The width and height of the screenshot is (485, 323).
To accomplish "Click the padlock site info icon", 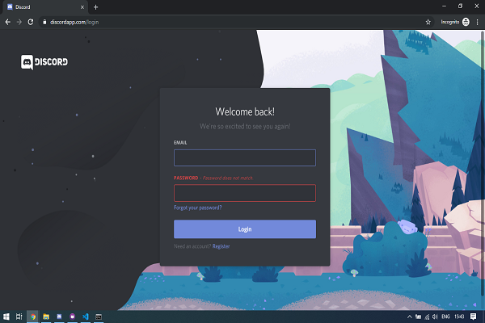I will 44,22.
